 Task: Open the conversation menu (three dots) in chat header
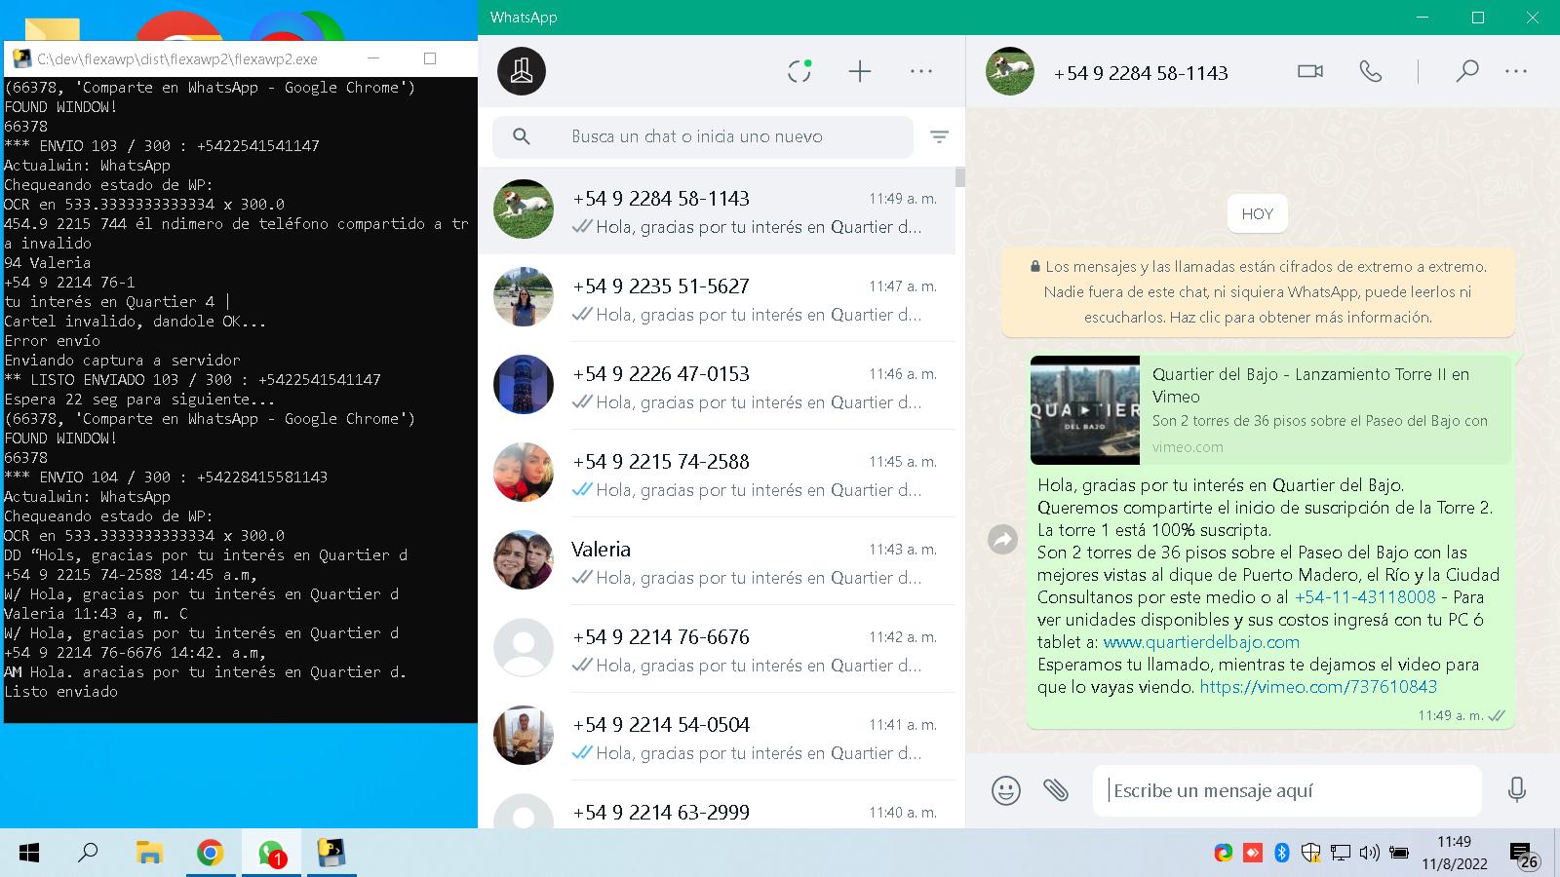pos(1516,71)
